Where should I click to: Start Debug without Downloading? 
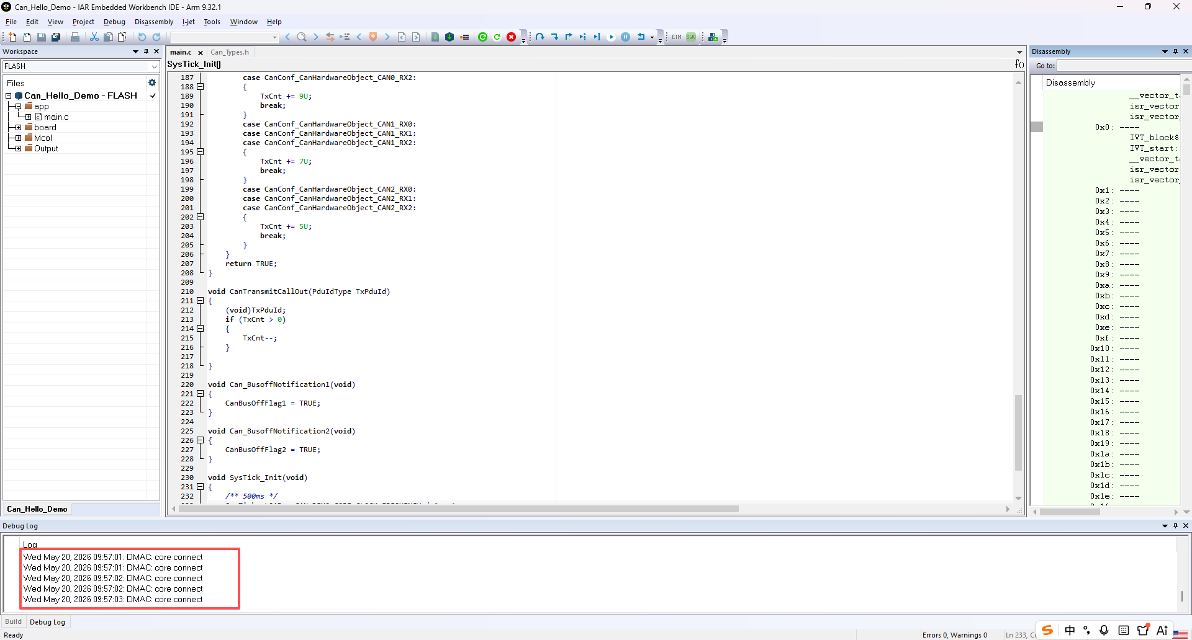click(x=497, y=37)
